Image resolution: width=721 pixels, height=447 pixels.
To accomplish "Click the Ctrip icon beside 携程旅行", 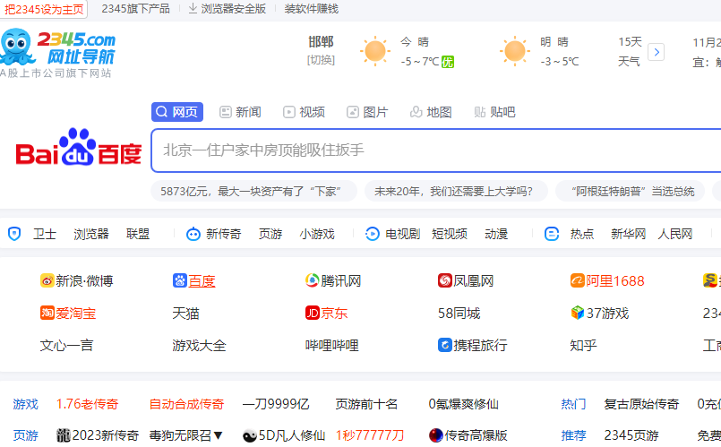I will click(444, 345).
